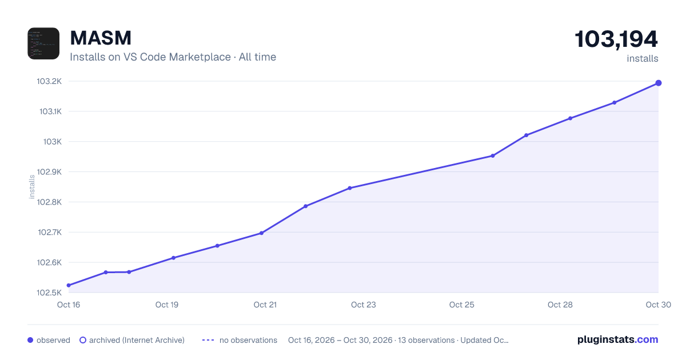The image size is (686, 360).
Task: Select the 'installs' caption under the total
Action: coord(643,58)
